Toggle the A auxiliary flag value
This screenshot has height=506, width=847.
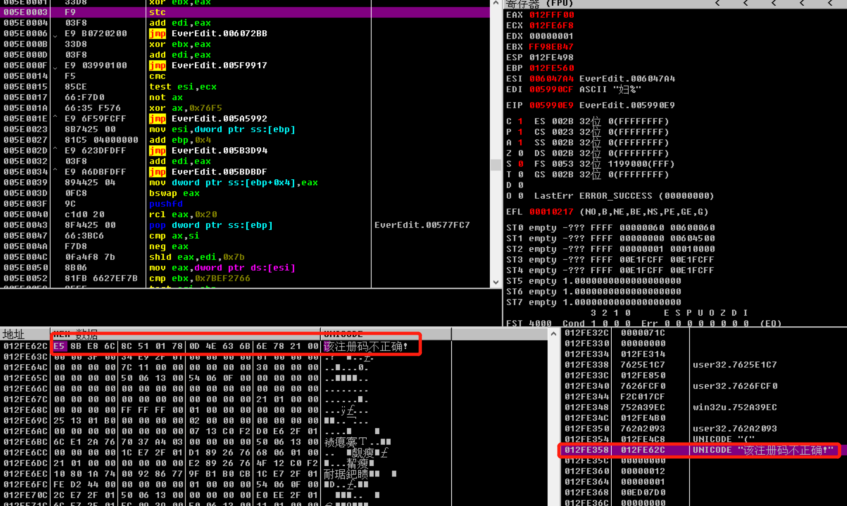(521, 143)
